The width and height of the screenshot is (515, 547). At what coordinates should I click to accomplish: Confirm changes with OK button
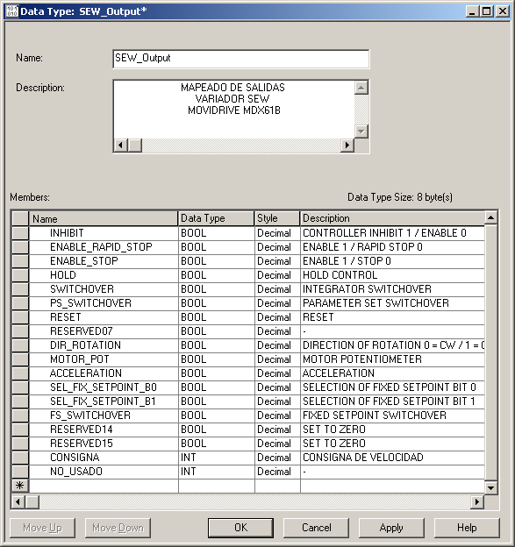click(x=241, y=528)
